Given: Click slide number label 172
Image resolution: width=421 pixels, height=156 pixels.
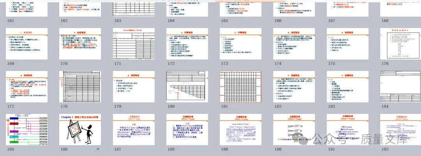Looking at the screenshot, I should pos(171,64).
